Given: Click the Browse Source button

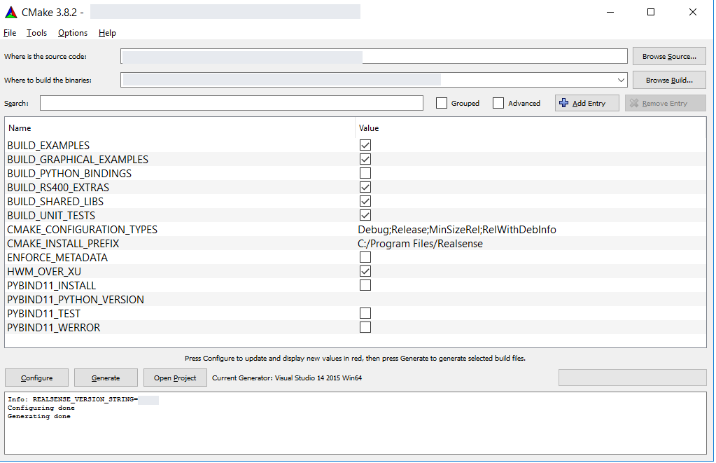Looking at the screenshot, I should click(x=669, y=56).
